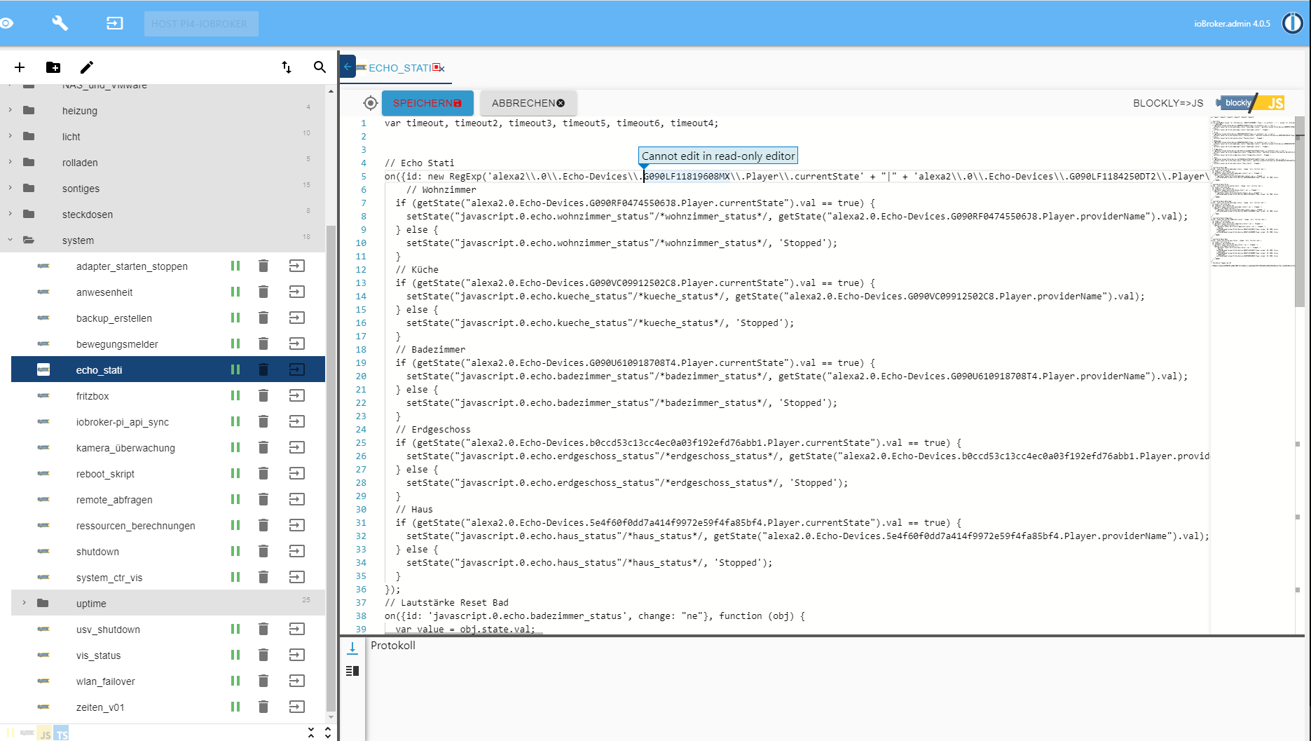Click the code minimap overview
Image resolution: width=1311 pixels, height=741 pixels.
[x=1251, y=193]
